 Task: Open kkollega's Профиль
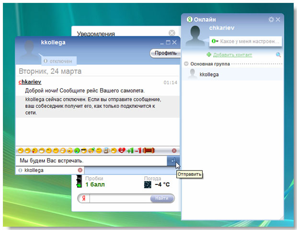tap(165, 53)
